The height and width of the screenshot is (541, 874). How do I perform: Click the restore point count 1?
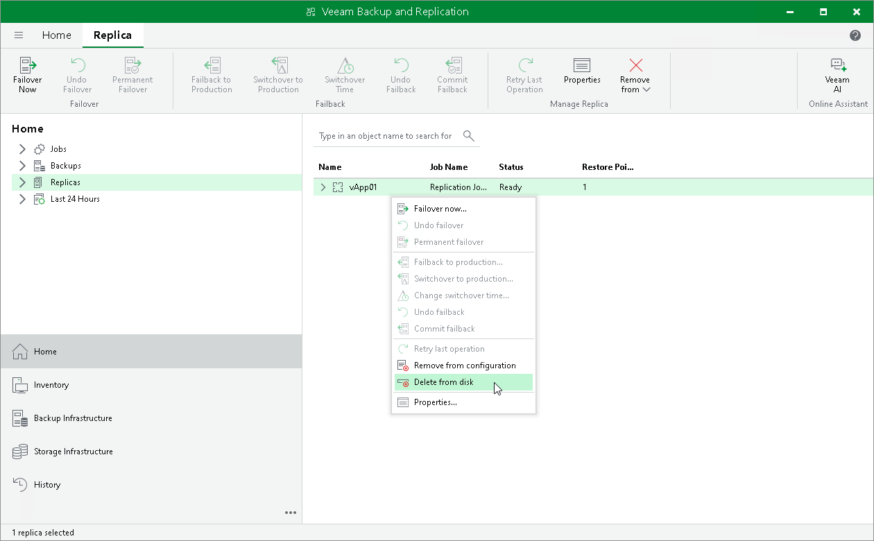click(585, 187)
